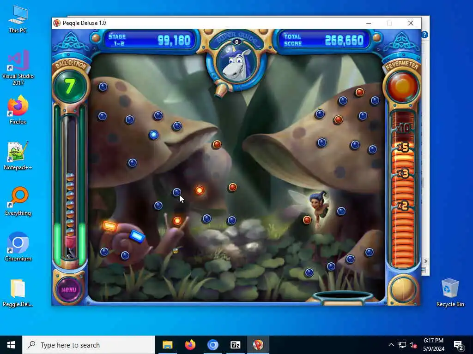
Task: Open the Peggle.Del... folder on desktop
Action: [x=18, y=293]
